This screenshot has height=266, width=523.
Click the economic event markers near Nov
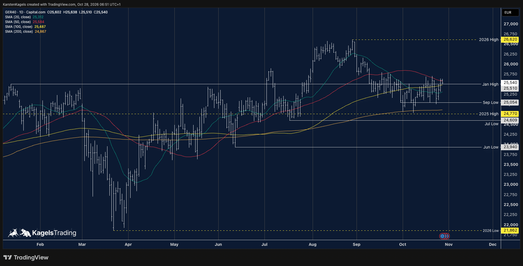(x=444, y=236)
